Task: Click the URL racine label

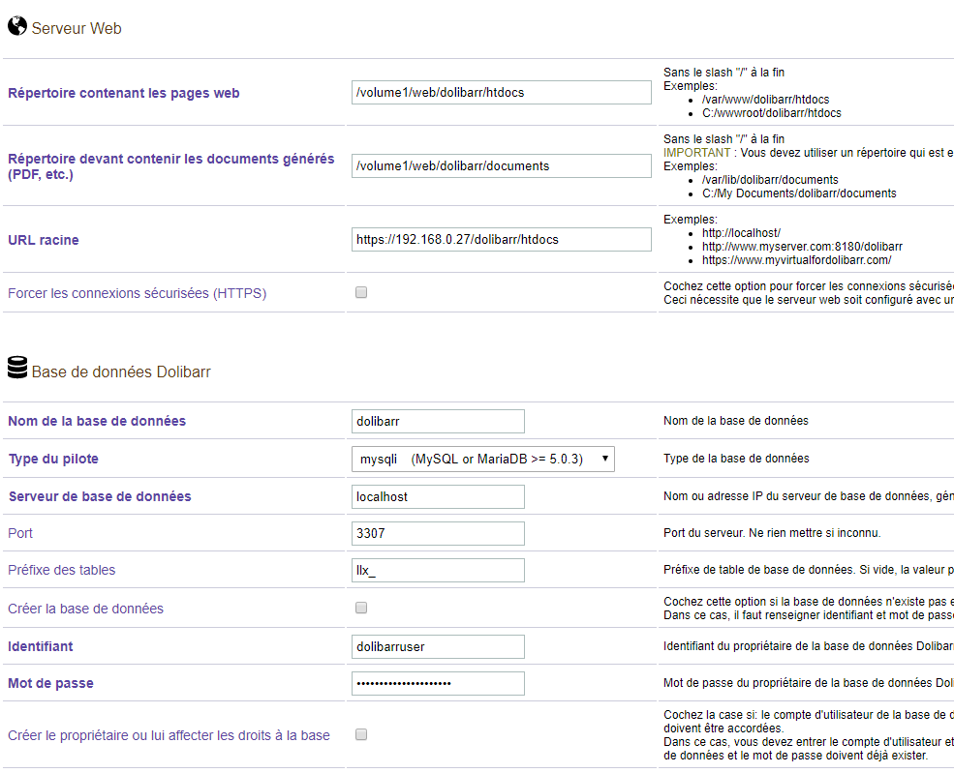Action: 44,240
